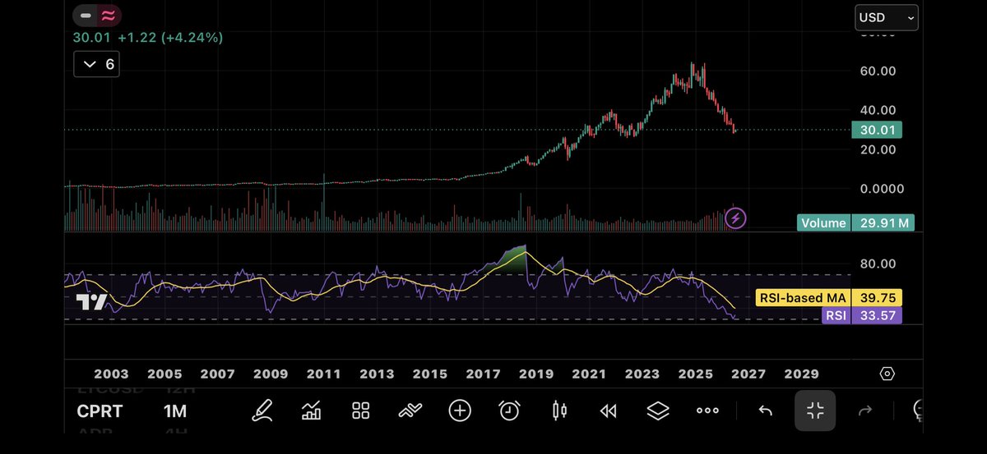
Task: Expand the collapsed indicators list showing 6
Action: (96, 64)
